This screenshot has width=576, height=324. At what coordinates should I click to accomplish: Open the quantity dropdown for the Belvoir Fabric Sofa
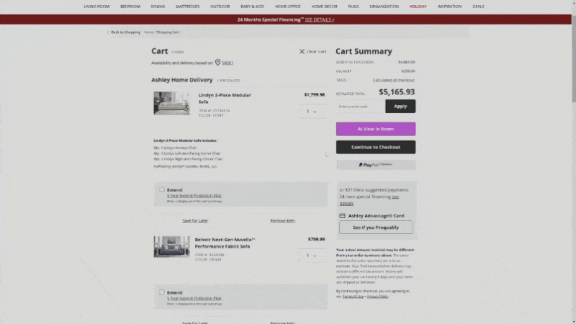coord(312,256)
